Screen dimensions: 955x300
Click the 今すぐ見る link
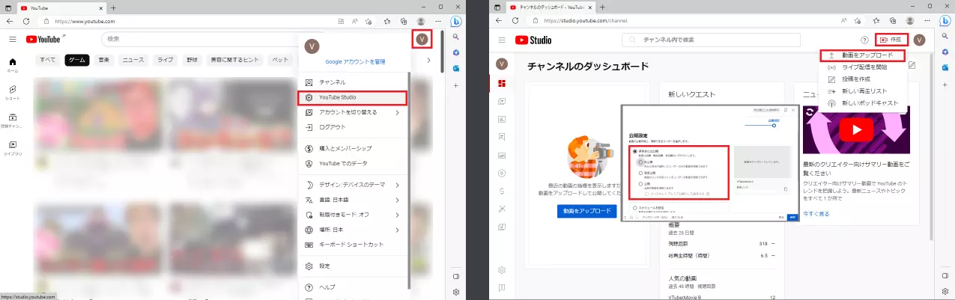816,214
